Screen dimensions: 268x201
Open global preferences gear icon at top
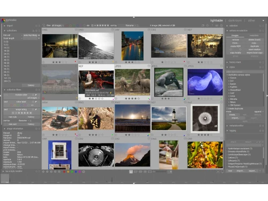(221, 26)
